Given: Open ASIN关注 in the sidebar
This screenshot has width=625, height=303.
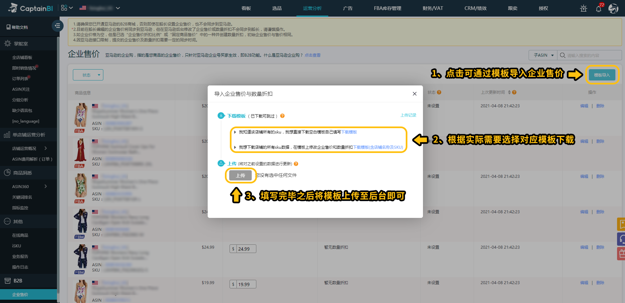Looking at the screenshot, I should (x=21, y=89).
